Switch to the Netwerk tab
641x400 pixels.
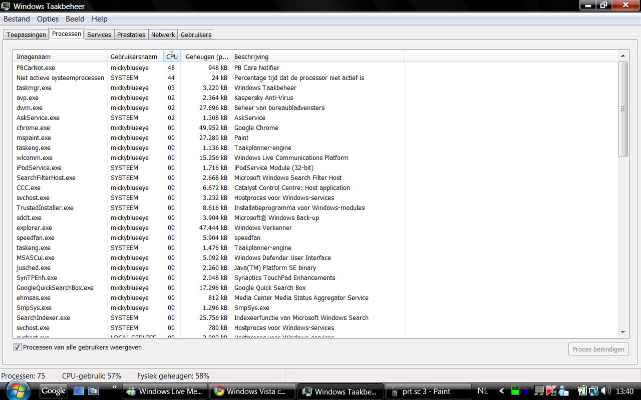[163, 35]
